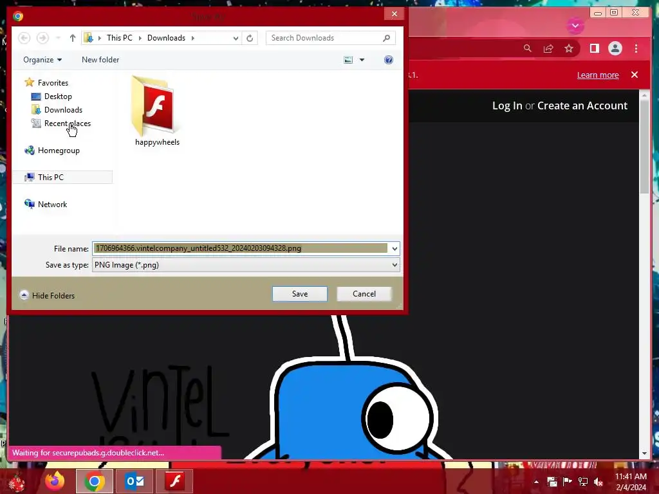Refresh the Downloads folder view
The height and width of the screenshot is (494, 659).
click(x=250, y=38)
